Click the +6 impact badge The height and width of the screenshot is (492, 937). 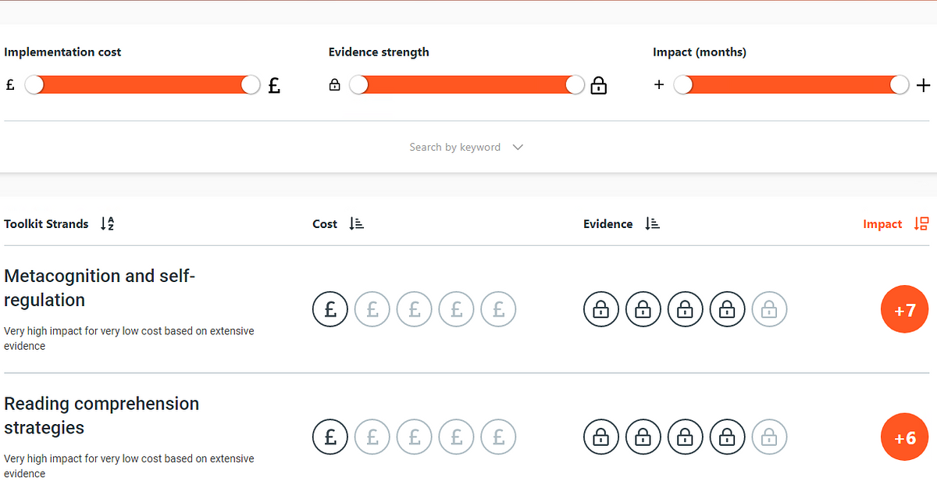coord(904,438)
